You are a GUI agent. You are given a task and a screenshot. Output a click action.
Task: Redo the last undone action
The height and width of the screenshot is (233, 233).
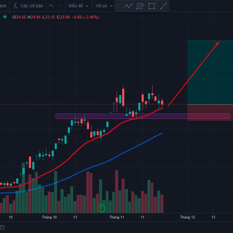pyautogui.click(x=60, y=6)
